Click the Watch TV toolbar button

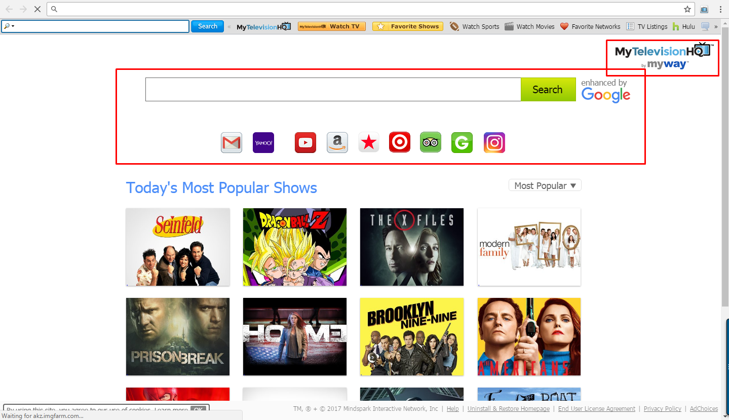331,26
